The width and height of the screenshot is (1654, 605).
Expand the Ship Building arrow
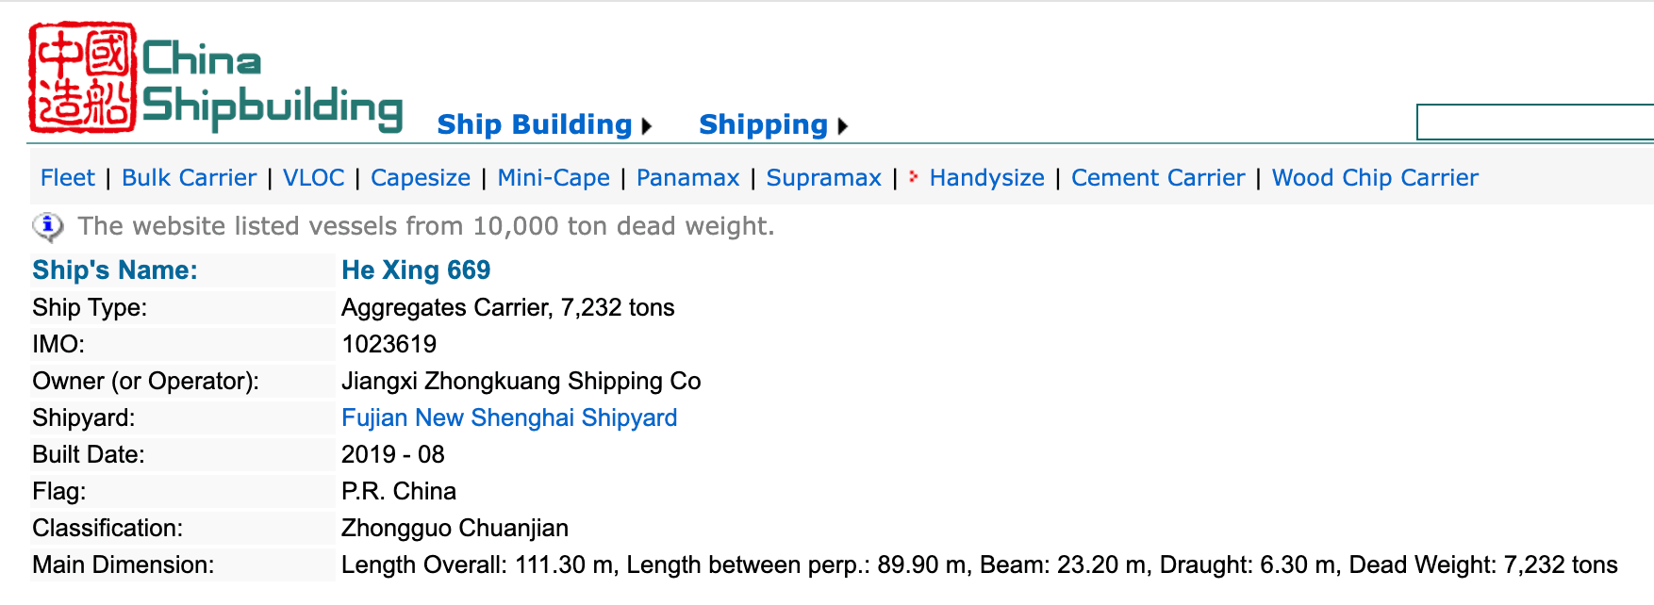tap(646, 124)
